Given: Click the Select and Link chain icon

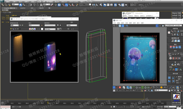Looking at the screenshot, I should [3, 5].
